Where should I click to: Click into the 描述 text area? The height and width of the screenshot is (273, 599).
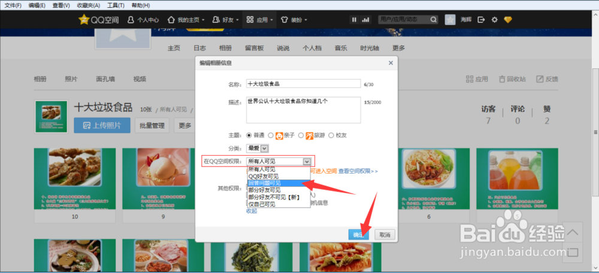click(303, 110)
